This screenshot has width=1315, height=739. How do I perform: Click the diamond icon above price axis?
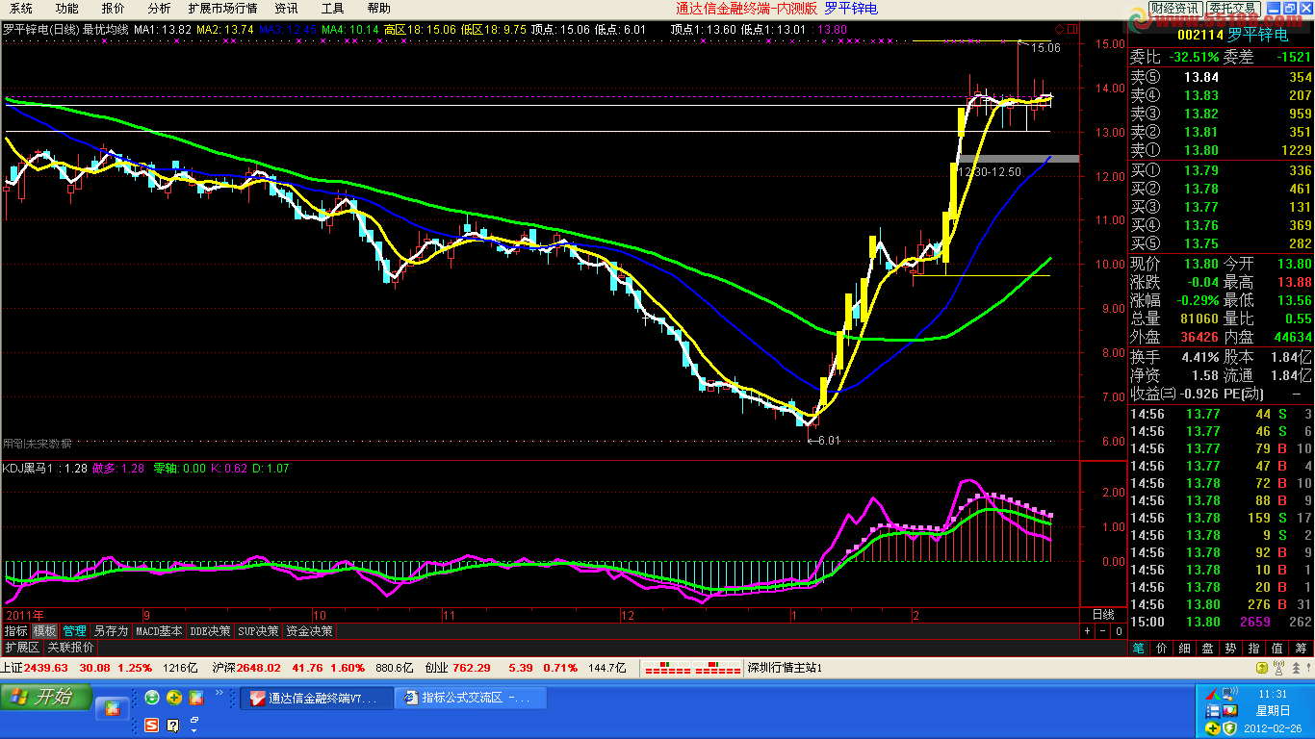pyautogui.click(x=1060, y=29)
